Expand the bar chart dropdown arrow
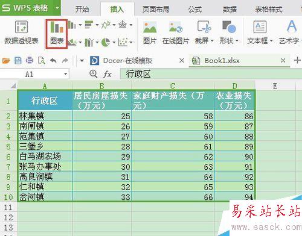The width and height of the screenshot is (302, 236). click(x=97, y=25)
